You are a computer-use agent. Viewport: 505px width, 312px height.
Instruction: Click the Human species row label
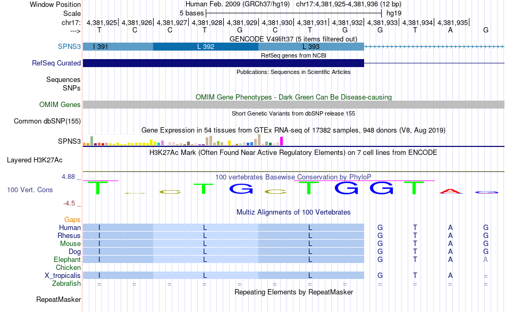pos(70,227)
